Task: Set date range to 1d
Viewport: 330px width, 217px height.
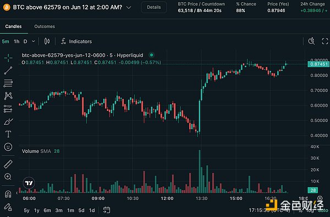Action: pos(92,210)
